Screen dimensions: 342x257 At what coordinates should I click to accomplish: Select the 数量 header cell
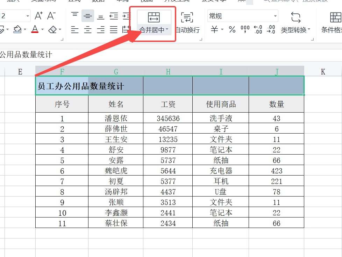[x=276, y=104]
